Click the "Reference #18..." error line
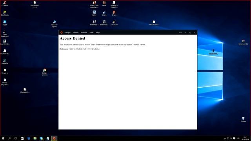 (79, 49)
